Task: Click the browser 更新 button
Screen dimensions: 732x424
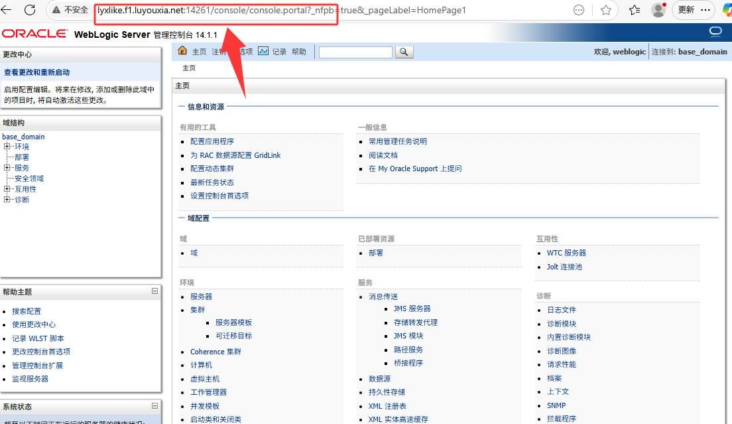Action: (x=686, y=10)
